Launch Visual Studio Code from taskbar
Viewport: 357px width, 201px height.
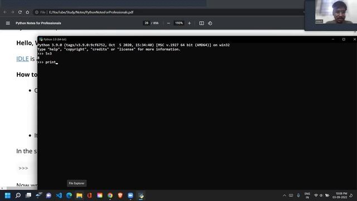click(59, 195)
